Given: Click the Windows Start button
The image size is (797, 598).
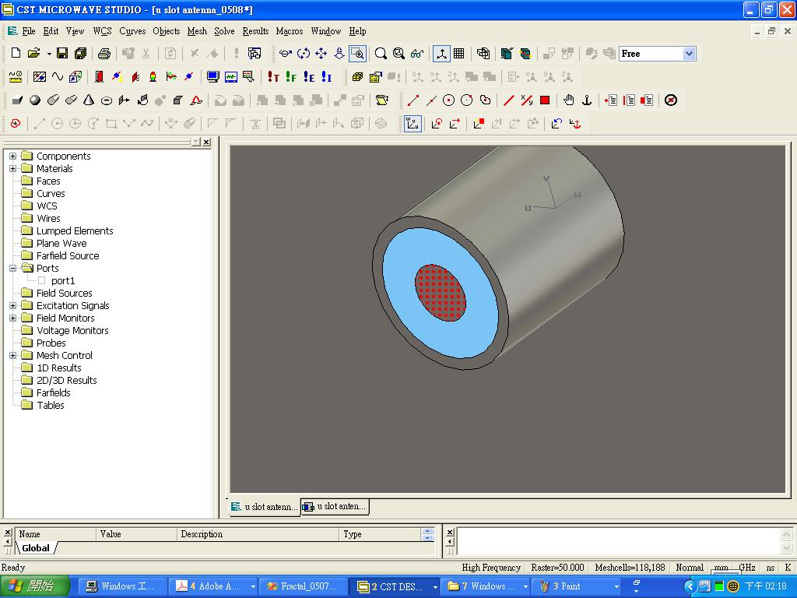Looking at the screenshot, I should coord(34,586).
